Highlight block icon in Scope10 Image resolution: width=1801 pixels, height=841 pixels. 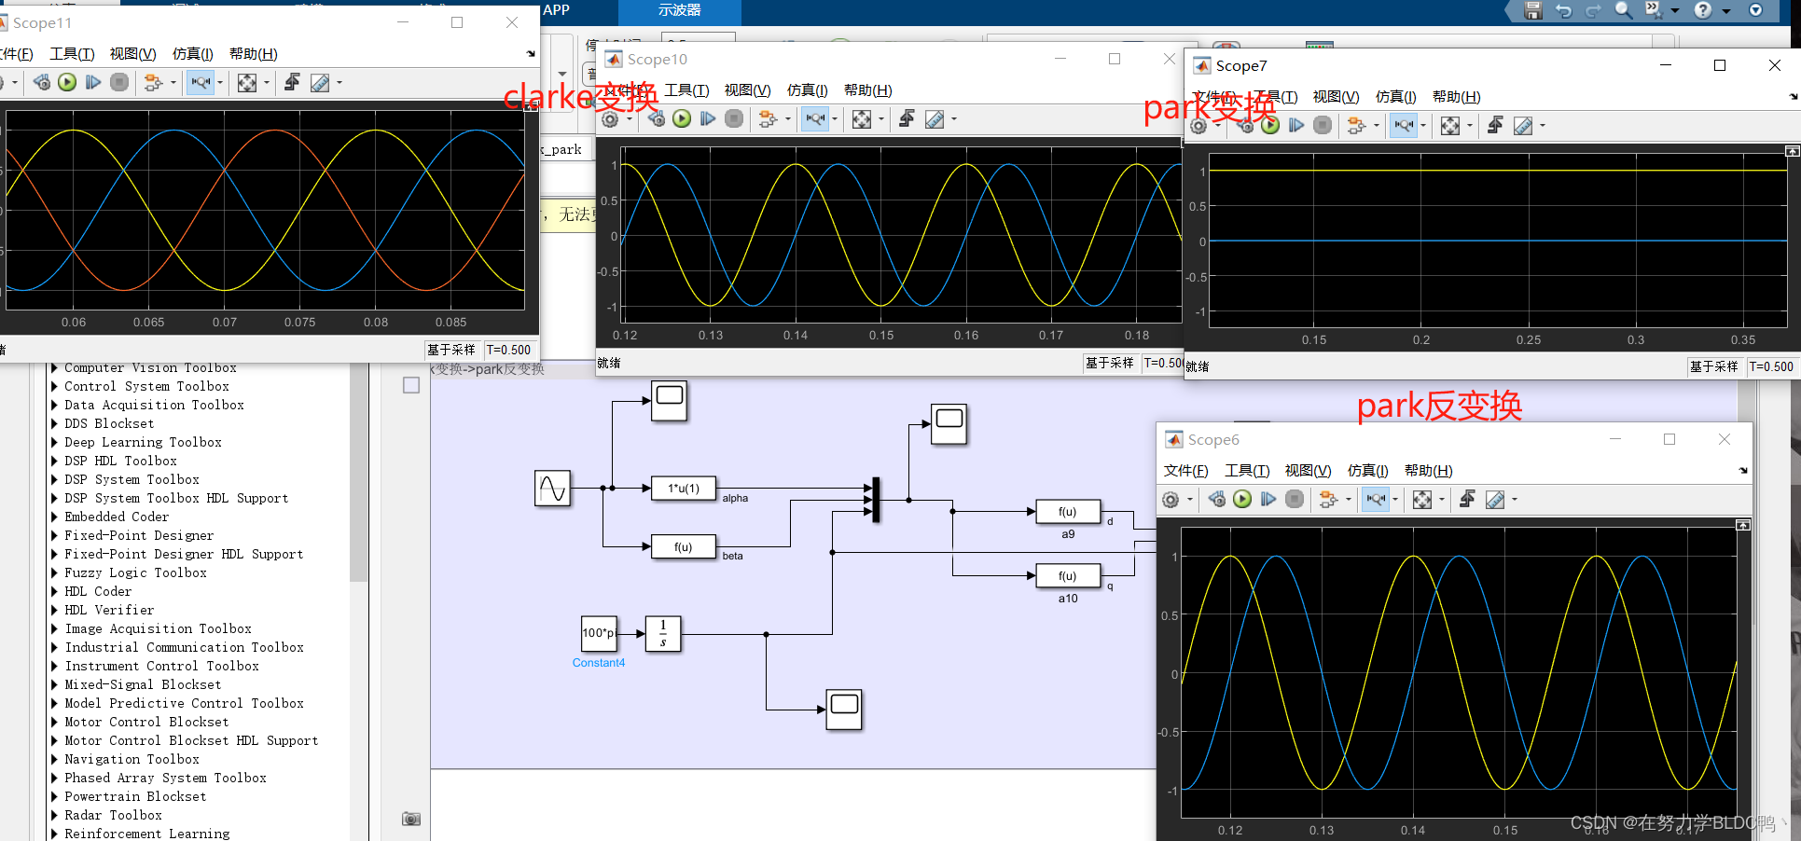[768, 119]
